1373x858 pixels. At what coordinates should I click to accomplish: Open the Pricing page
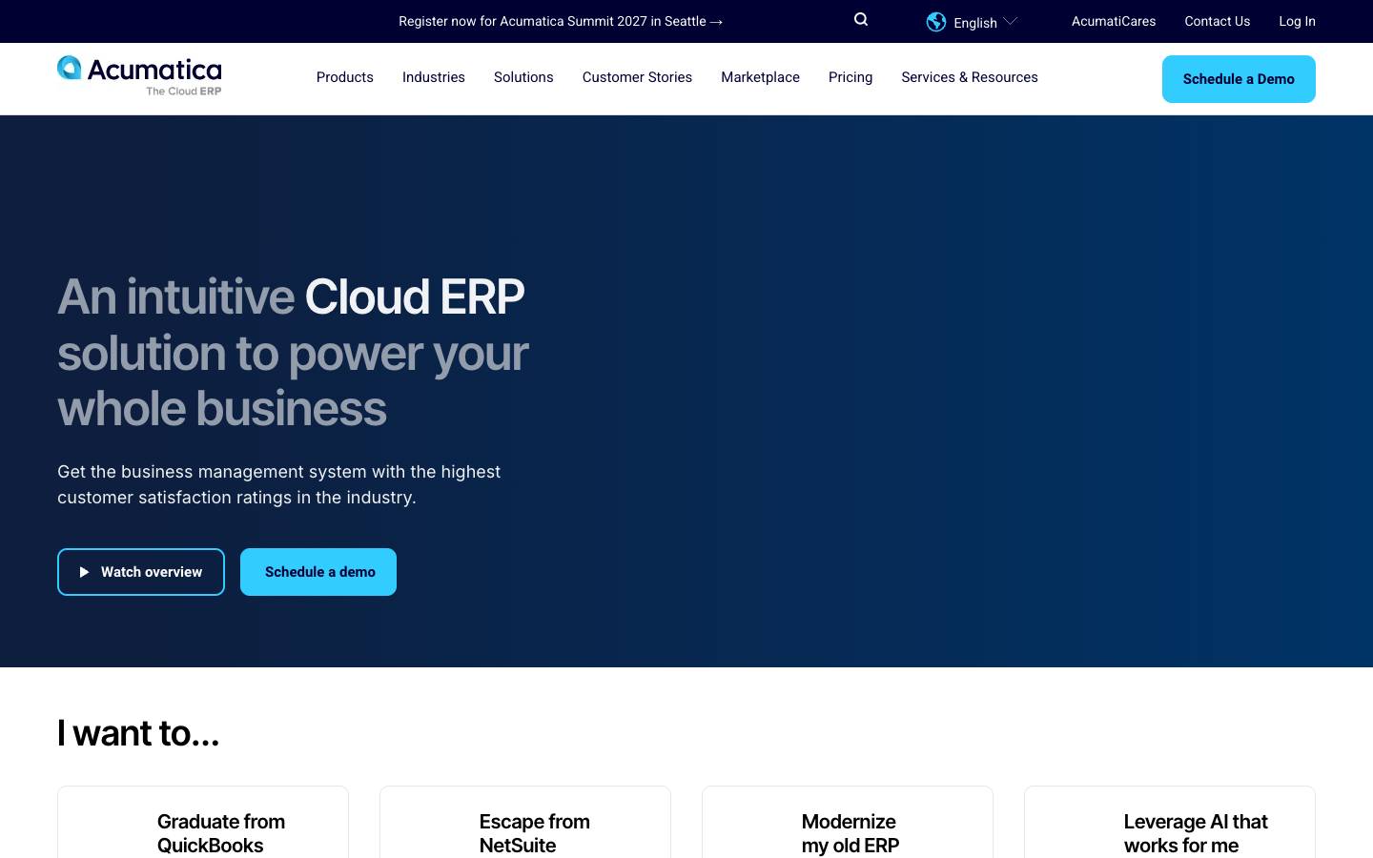click(850, 77)
